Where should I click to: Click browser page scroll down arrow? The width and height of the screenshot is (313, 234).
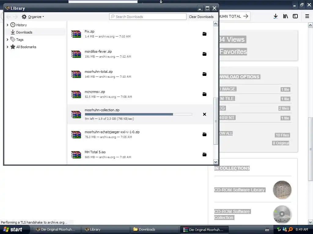point(311,222)
